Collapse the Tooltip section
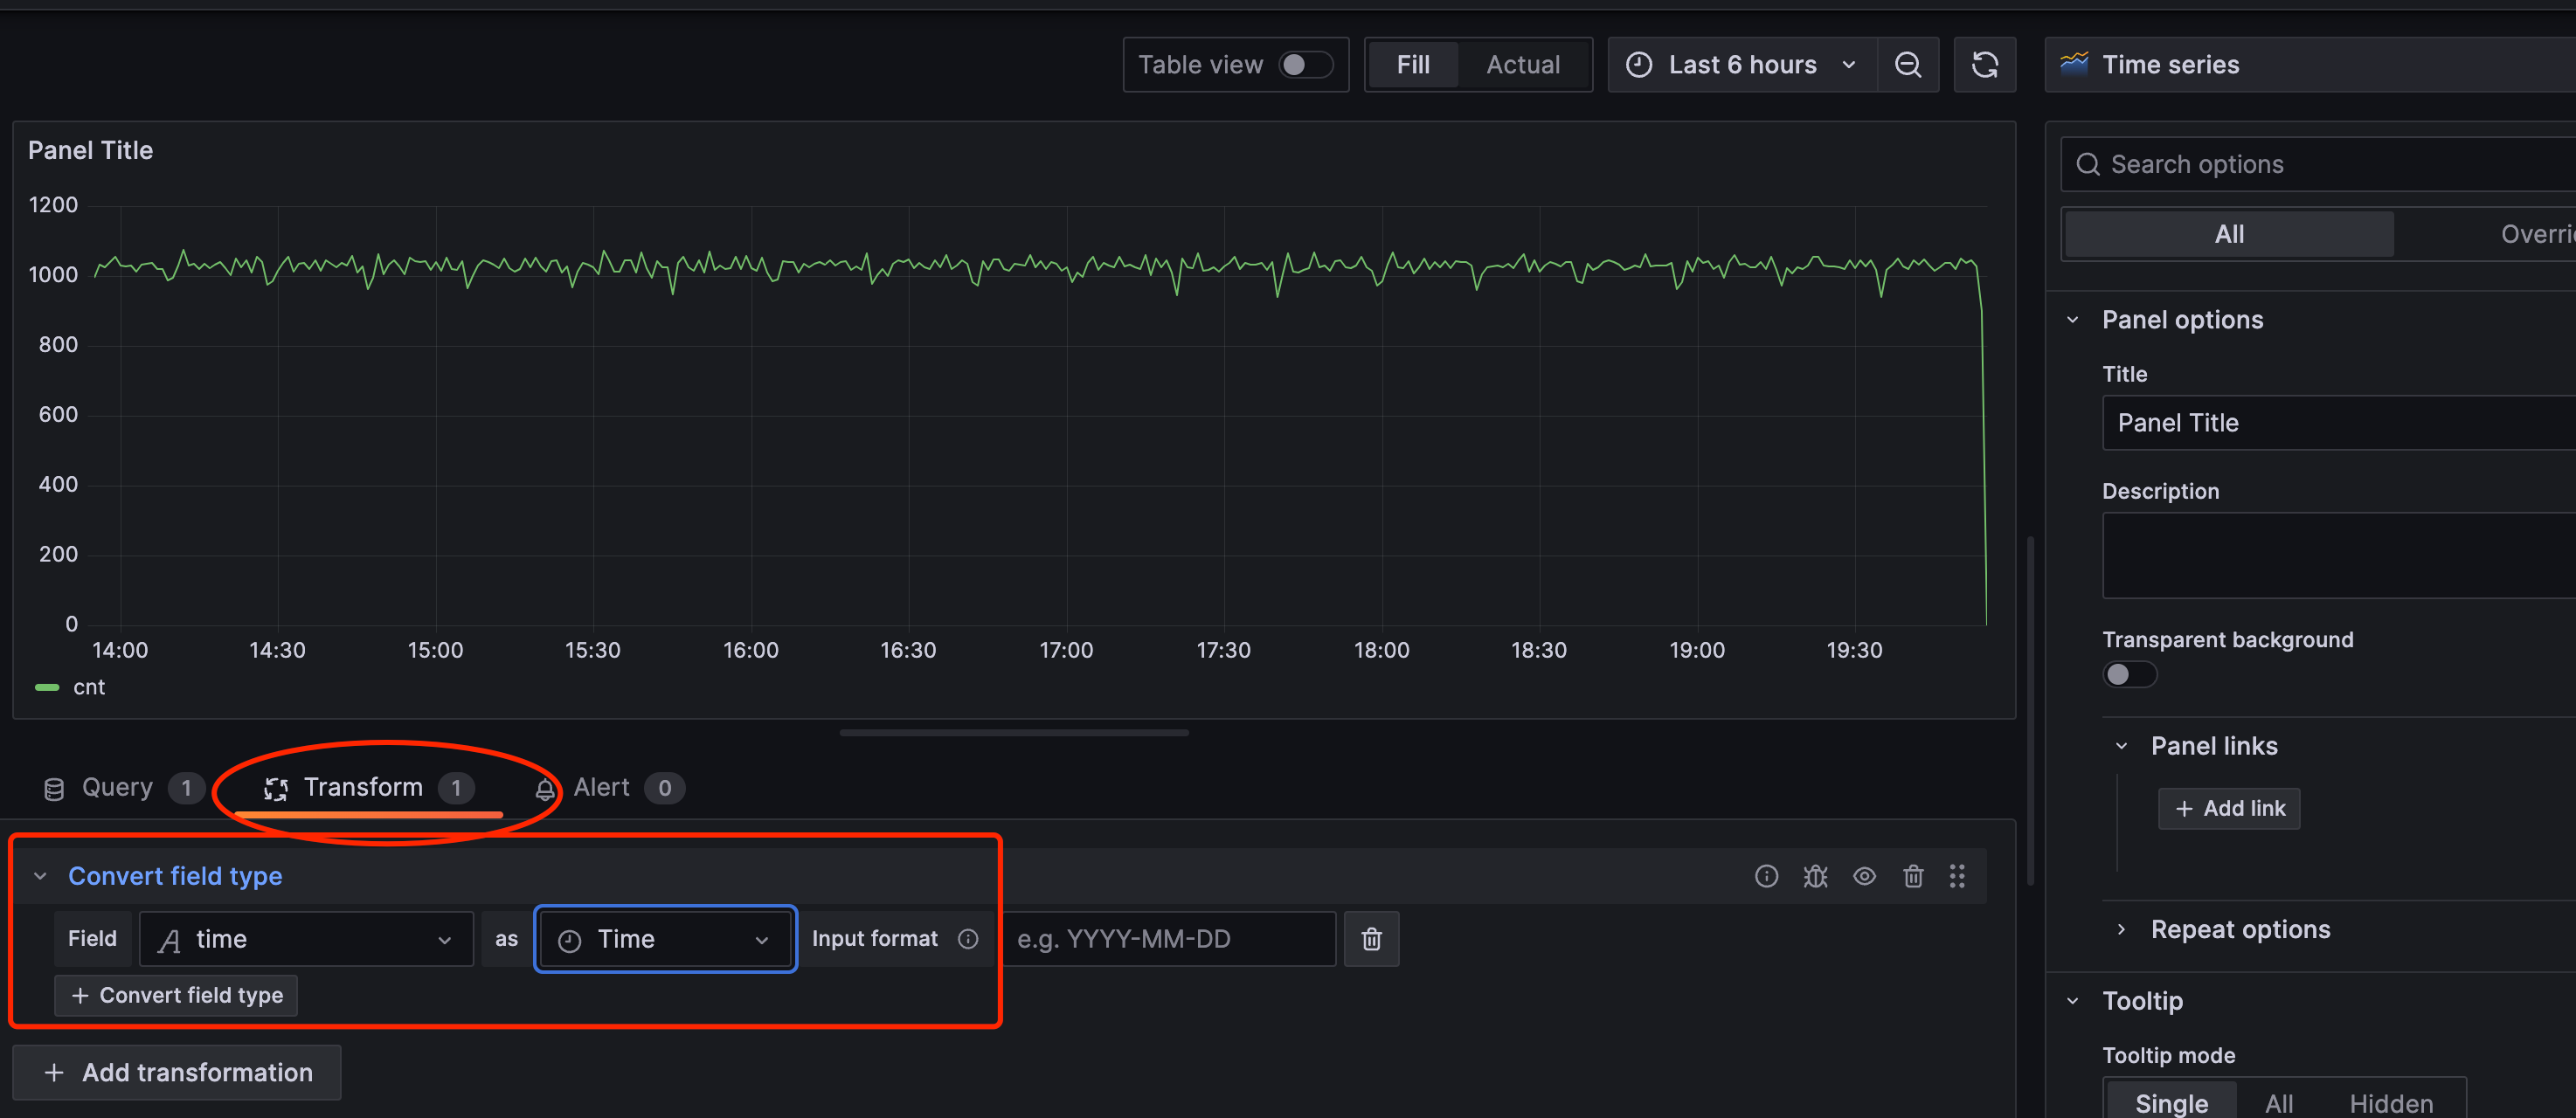Screen dimensions: 2576x1118 (x=2073, y=1001)
